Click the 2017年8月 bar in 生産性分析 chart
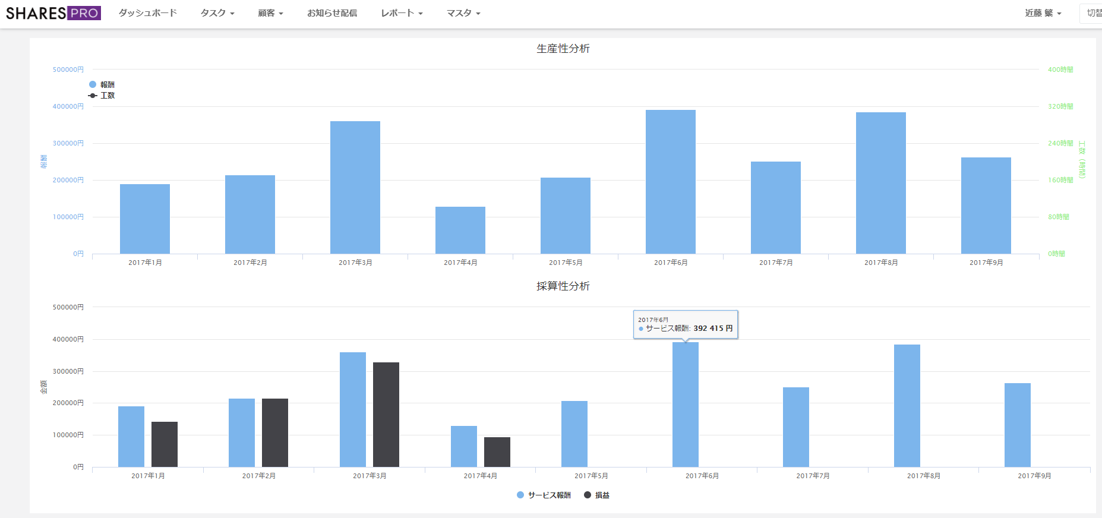1102x518 pixels. [880, 183]
